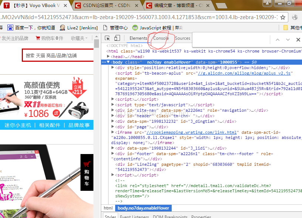Expand the text/javascript script node
Image resolution: width=302 pixels, height=218 pixels.
tap(113, 105)
